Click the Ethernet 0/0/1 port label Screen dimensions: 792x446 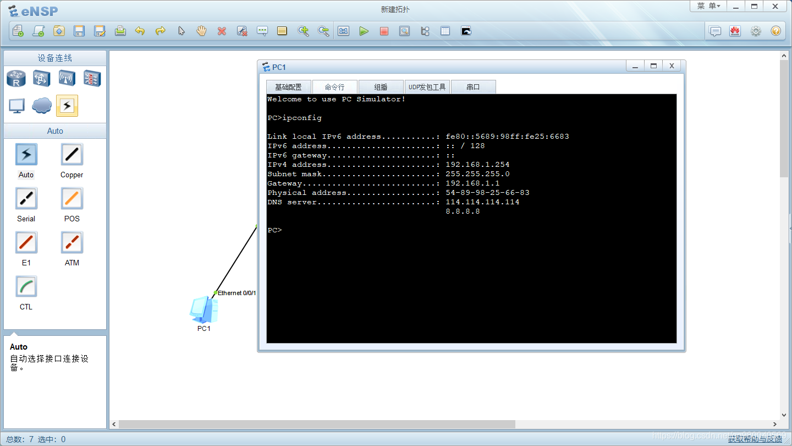[x=237, y=293]
